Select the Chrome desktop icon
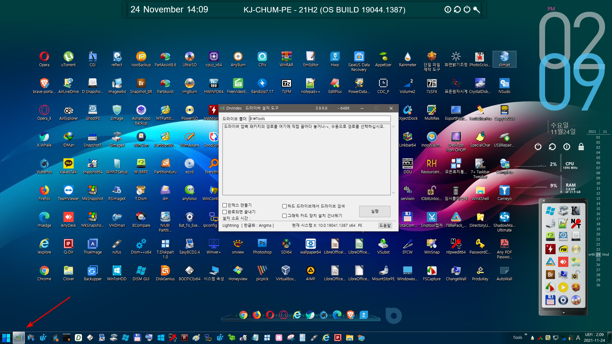Viewport: 612px width, 344px height. tap(44, 273)
